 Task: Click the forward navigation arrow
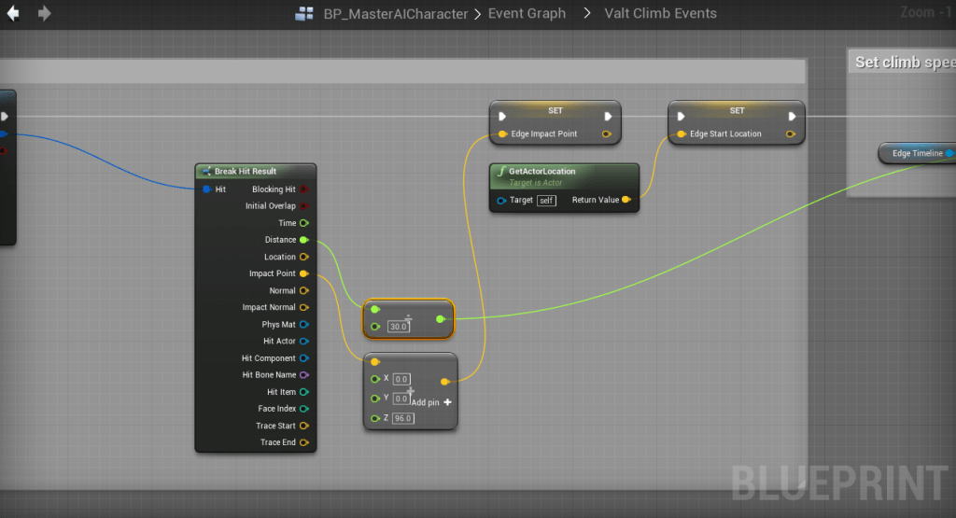click(x=44, y=14)
